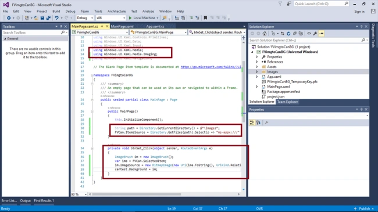Screen dimensions: 378x212
Task: Click the Toolbox search magnifier icon
Action: (x=63, y=33)
